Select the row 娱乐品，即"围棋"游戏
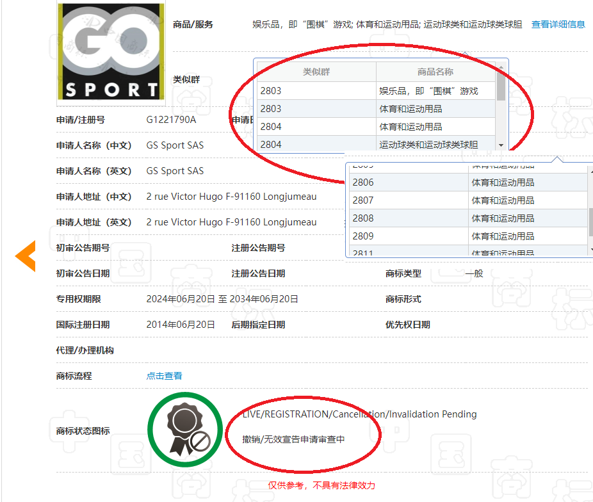Image resolution: width=593 pixels, height=502 pixels. pyautogui.click(x=376, y=91)
